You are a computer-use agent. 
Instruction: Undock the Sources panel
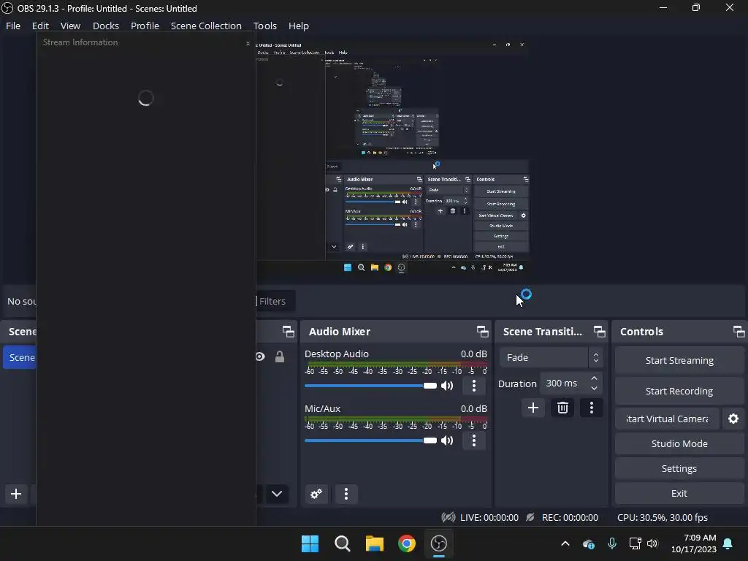pyautogui.click(x=288, y=332)
